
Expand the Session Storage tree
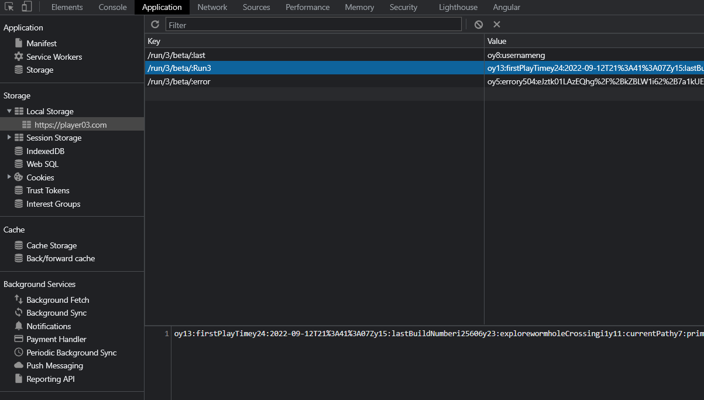9,138
